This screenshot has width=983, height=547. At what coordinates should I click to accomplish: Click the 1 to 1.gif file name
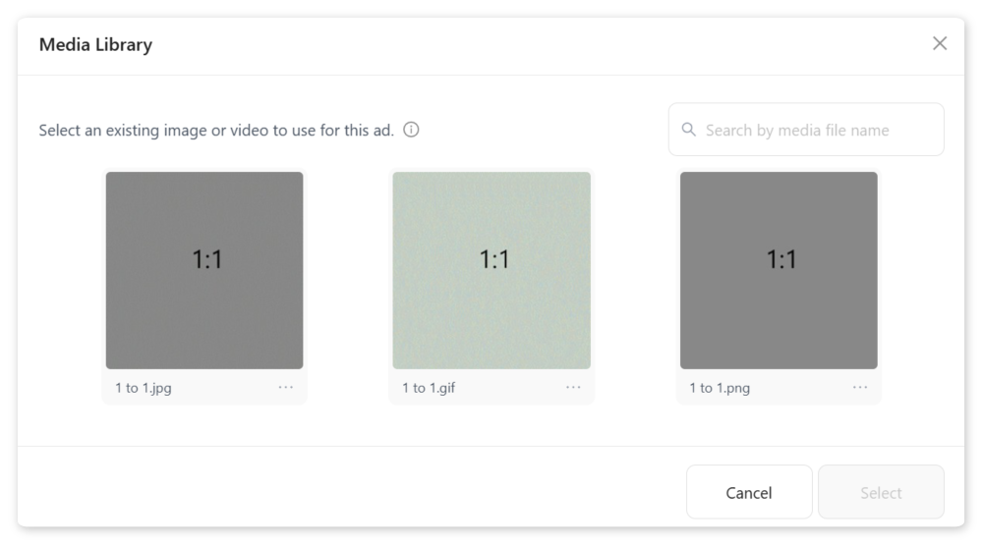429,388
